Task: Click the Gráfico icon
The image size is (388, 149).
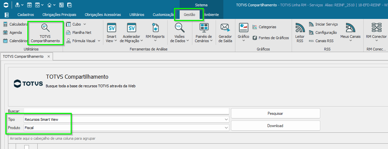Action: coord(243,28)
